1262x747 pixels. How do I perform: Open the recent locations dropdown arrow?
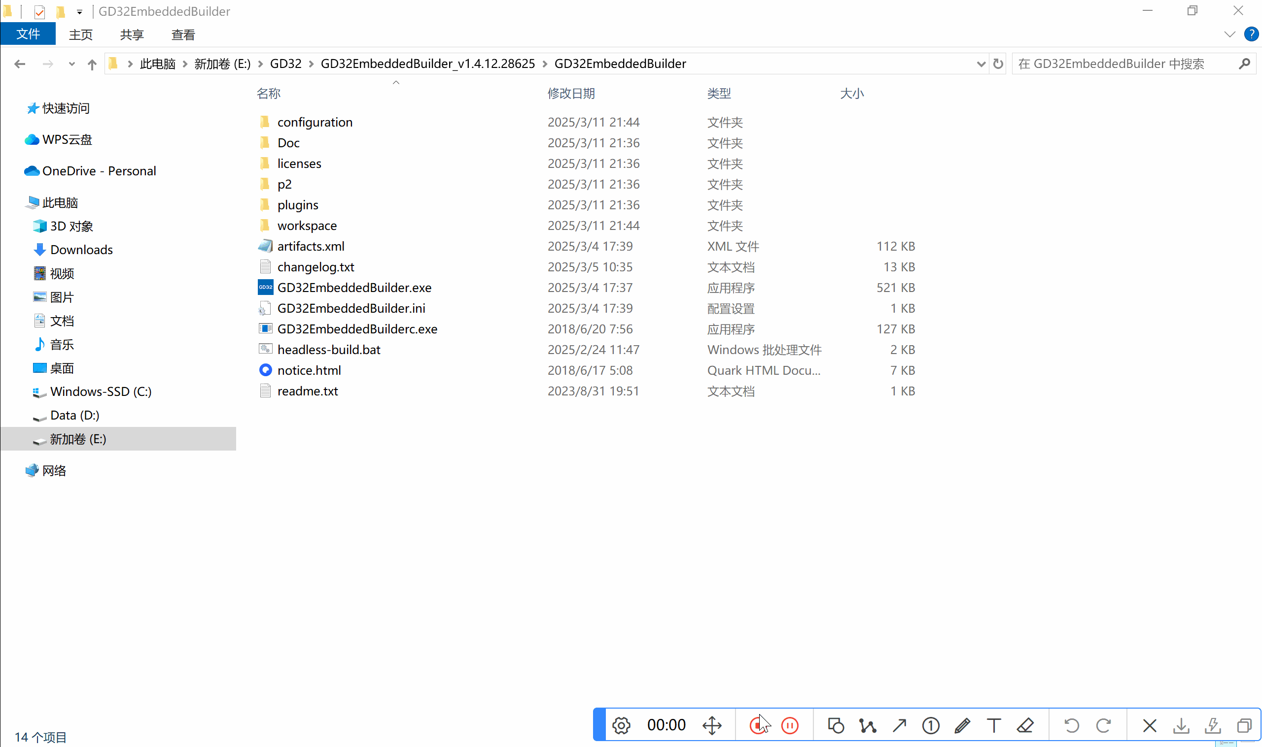71,64
